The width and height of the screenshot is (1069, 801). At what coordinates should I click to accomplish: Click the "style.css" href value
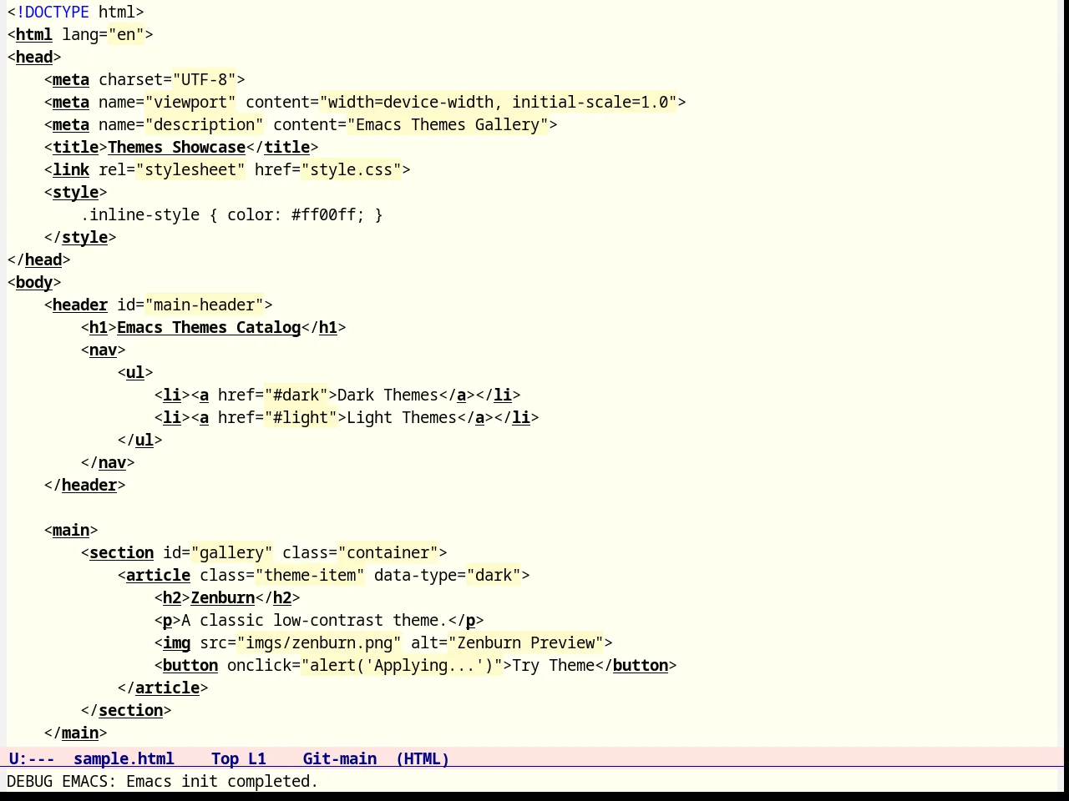tap(352, 169)
